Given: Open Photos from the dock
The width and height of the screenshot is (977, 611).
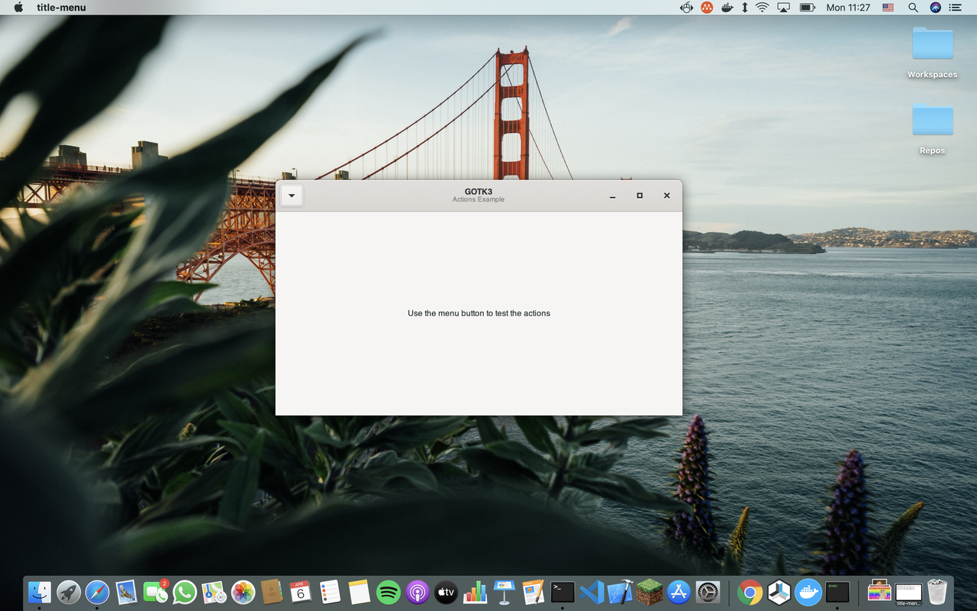Looking at the screenshot, I should click(x=243, y=592).
